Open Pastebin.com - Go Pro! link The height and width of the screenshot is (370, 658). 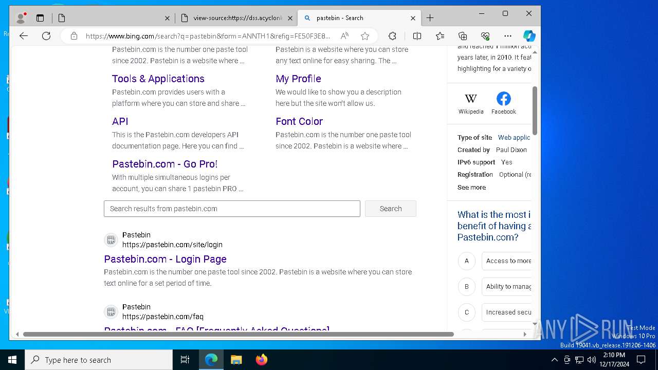pyautogui.click(x=165, y=164)
